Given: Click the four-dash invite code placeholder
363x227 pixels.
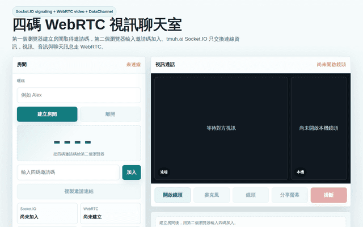Looking at the screenshot, I should click(72, 142).
